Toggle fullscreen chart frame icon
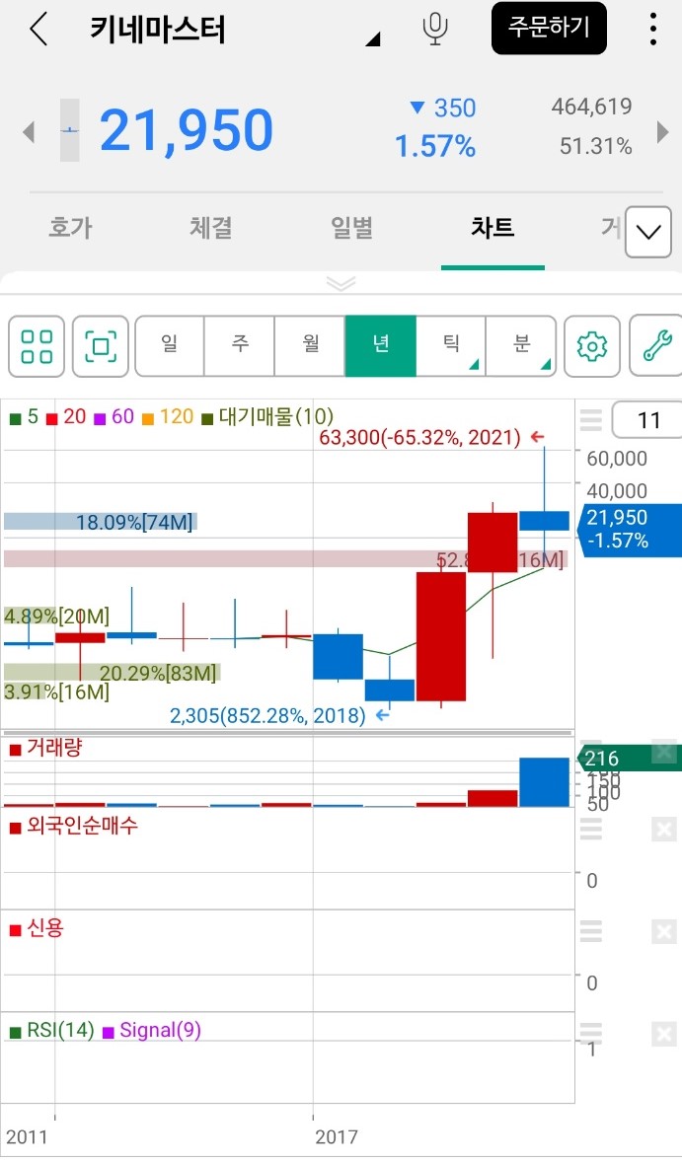This screenshot has height=1162, width=682. (x=101, y=346)
